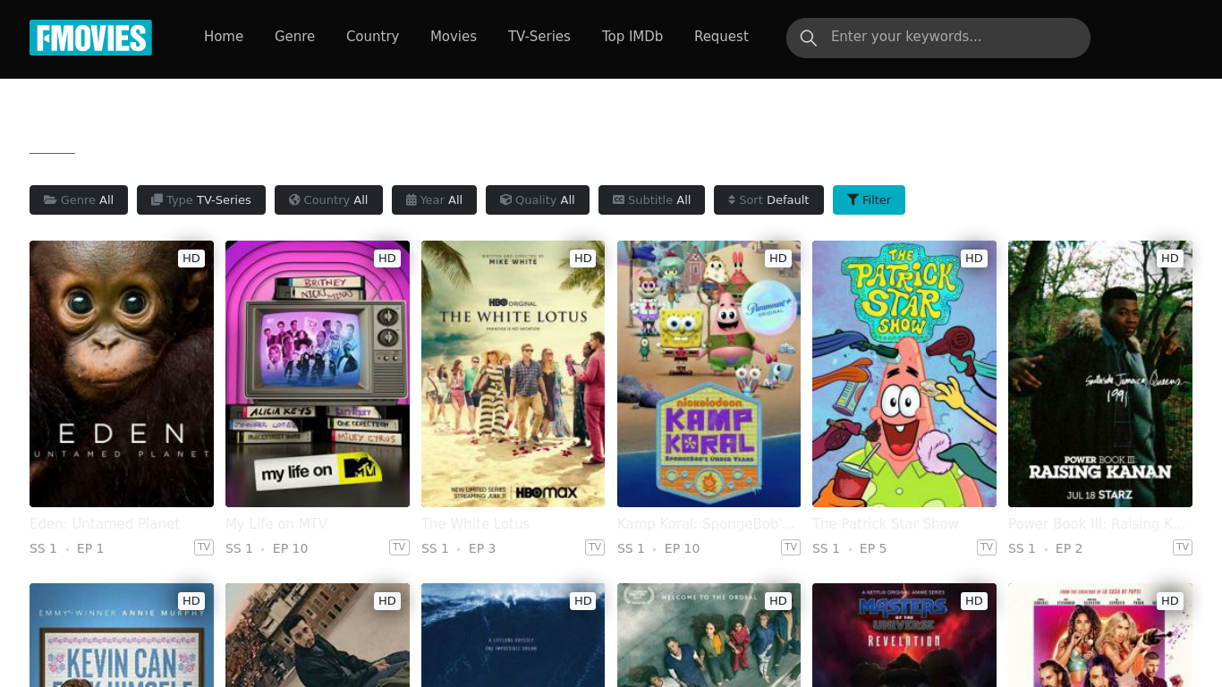Click HD badge on The White Lotus

click(x=583, y=259)
